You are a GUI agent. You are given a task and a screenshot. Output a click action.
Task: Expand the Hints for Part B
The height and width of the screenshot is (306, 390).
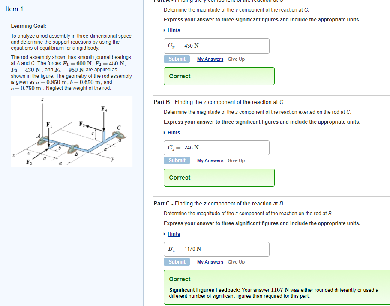click(173, 132)
